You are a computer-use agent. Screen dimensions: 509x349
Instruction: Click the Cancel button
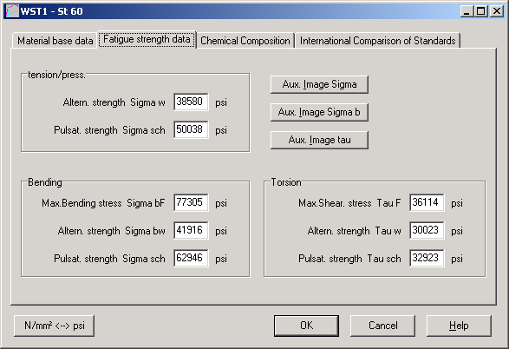382,326
